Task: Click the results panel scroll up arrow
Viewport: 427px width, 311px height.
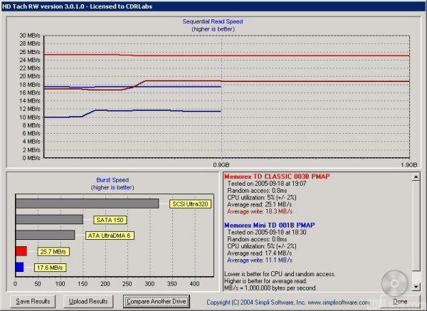Action: click(x=415, y=175)
